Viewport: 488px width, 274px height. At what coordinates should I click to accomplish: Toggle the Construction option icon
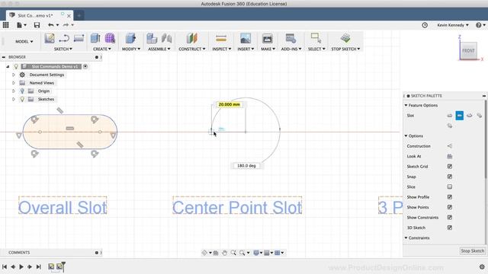click(449, 146)
